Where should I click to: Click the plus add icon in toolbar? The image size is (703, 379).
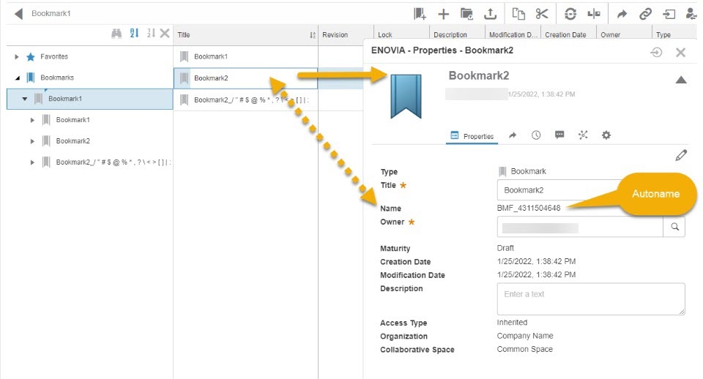tap(444, 15)
